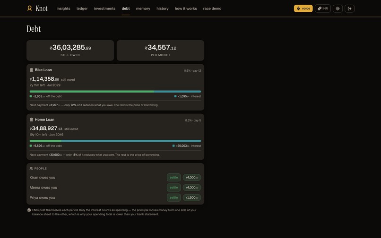The image size is (381, 238).
Task: Click the Bike Loan bank icon
Action: pos(31,70)
